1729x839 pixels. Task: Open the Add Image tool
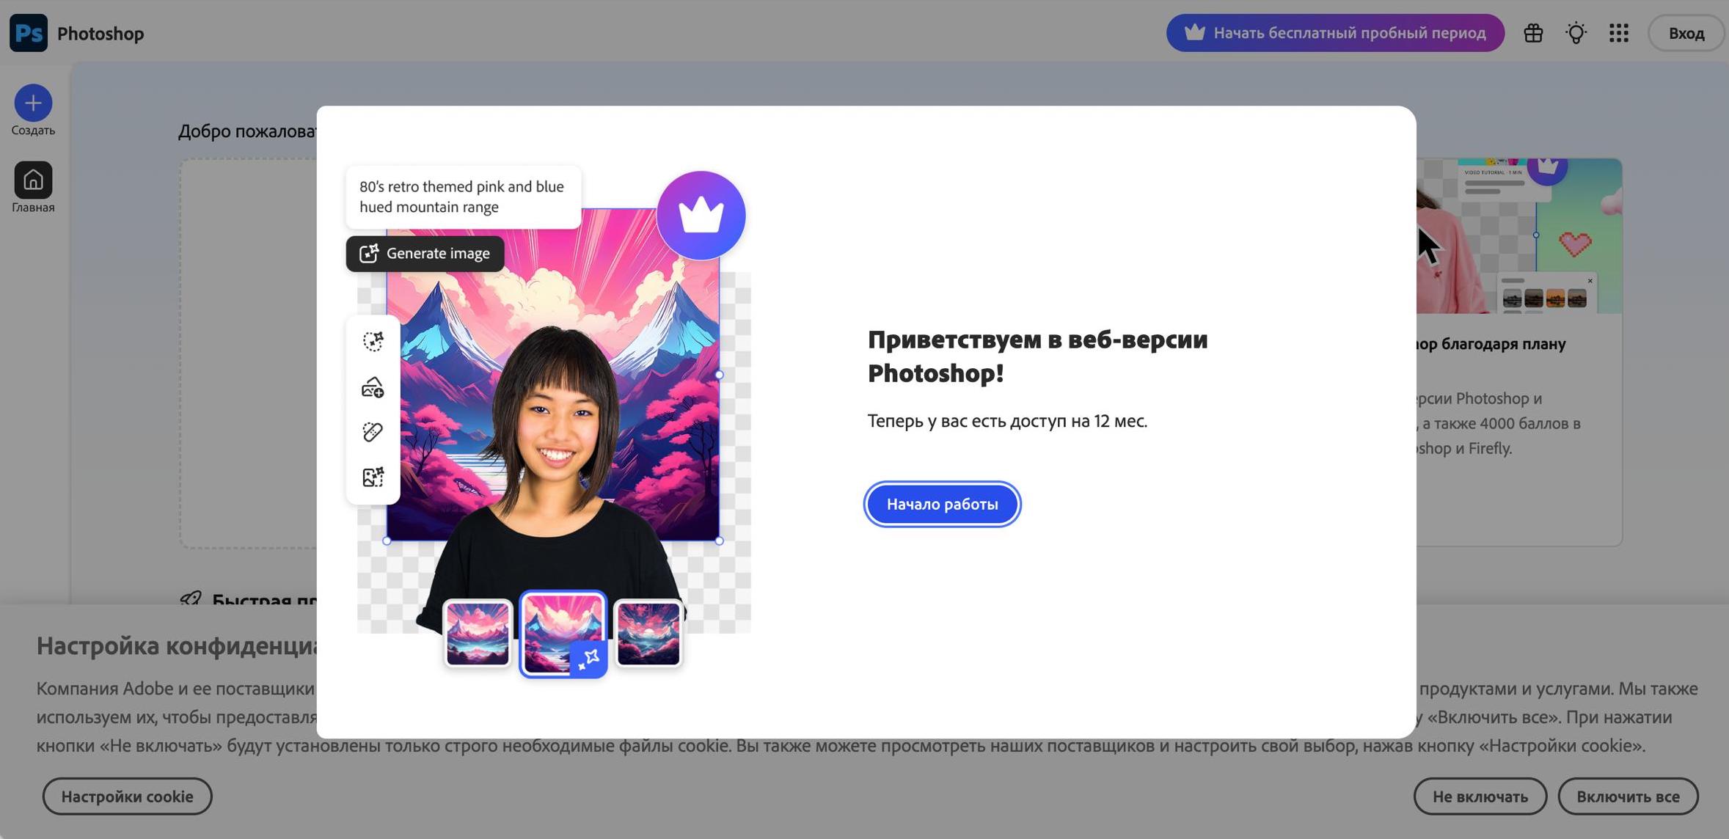pos(373,386)
